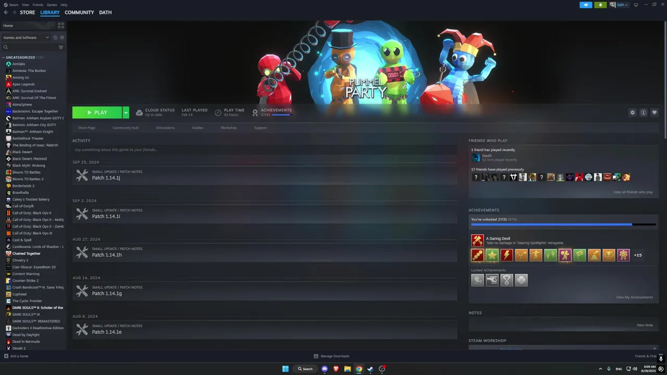Open Discord from the taskbar
The image size is (667, 375).
[x=325, y=369]
